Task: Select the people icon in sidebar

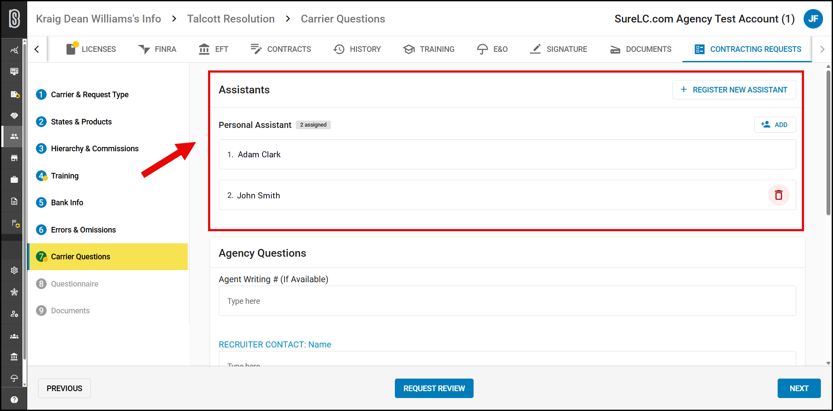Action: click(14, 137)
